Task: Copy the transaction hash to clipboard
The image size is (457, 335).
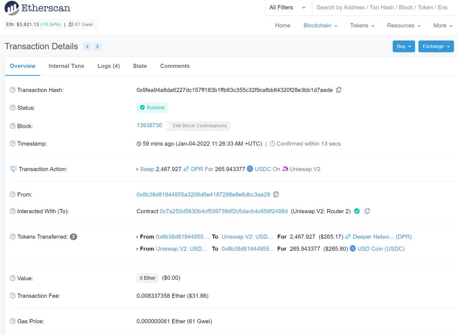Action: [x=339, y=90]
